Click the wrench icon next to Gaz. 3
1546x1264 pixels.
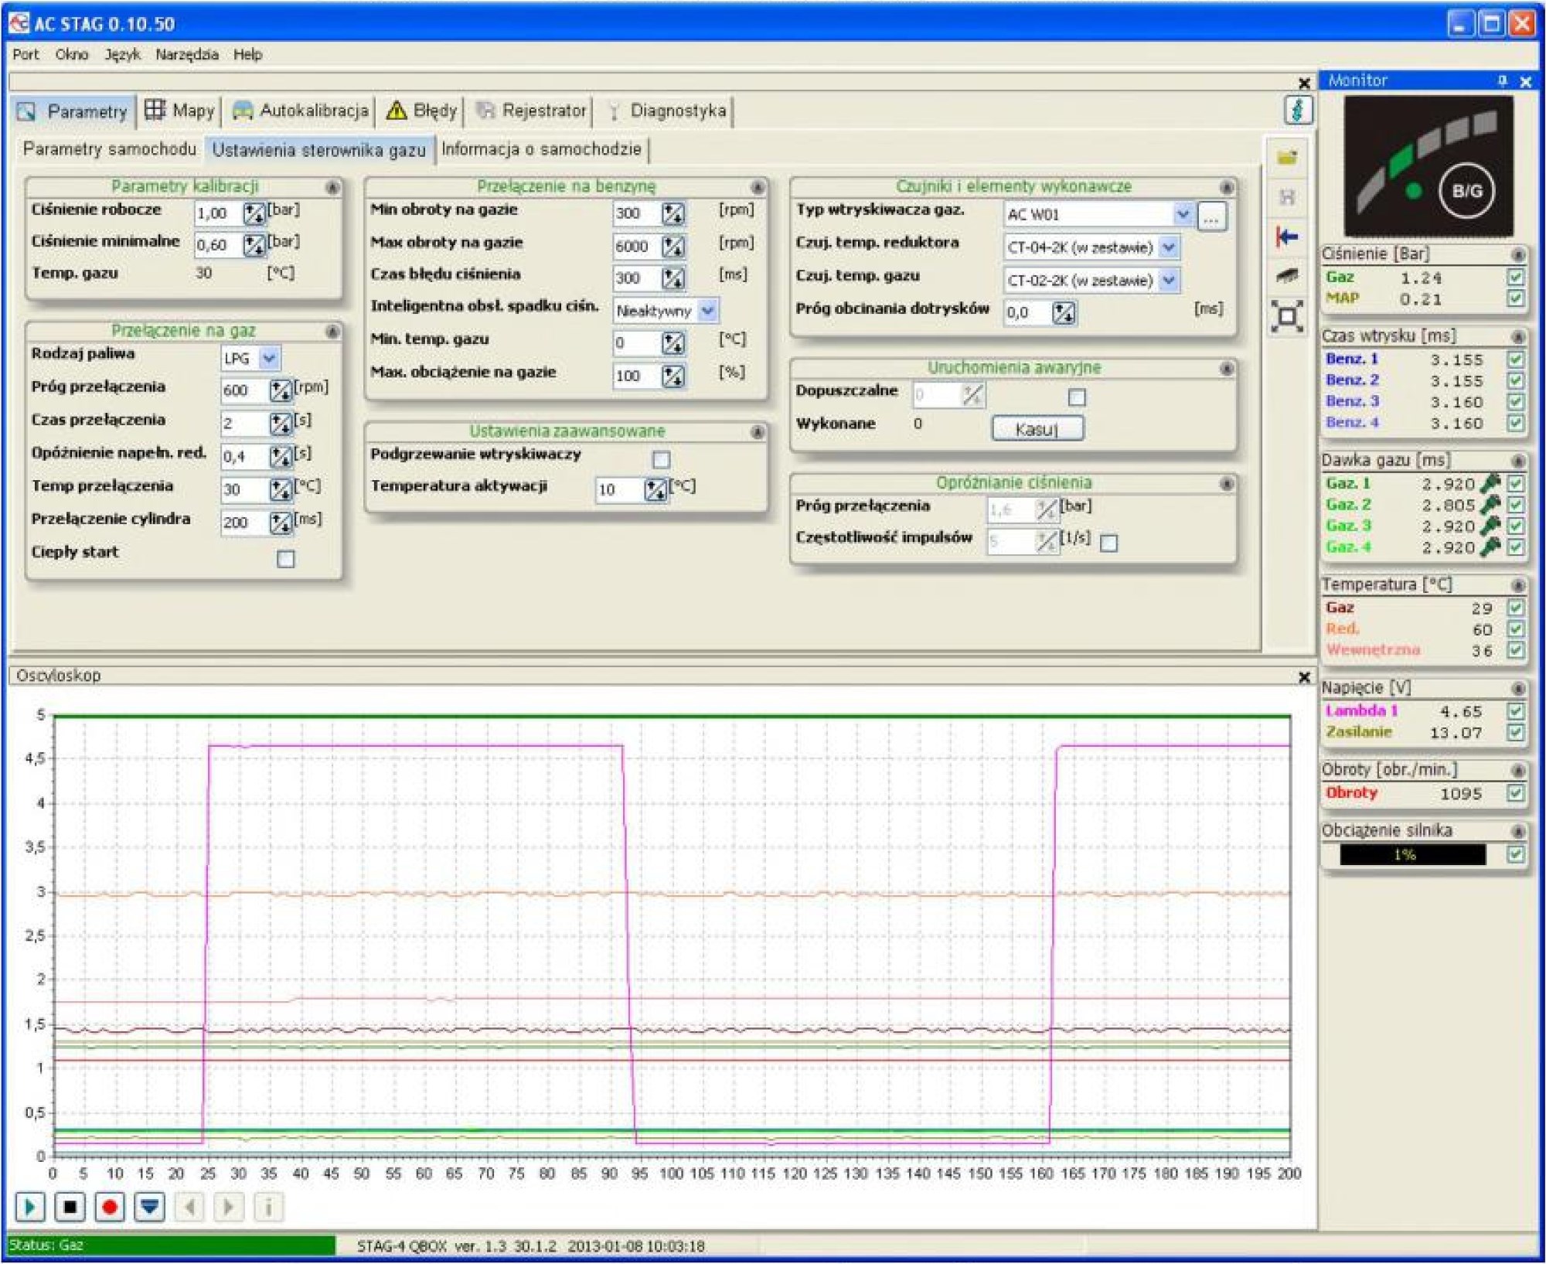(x=1490, y=526)
